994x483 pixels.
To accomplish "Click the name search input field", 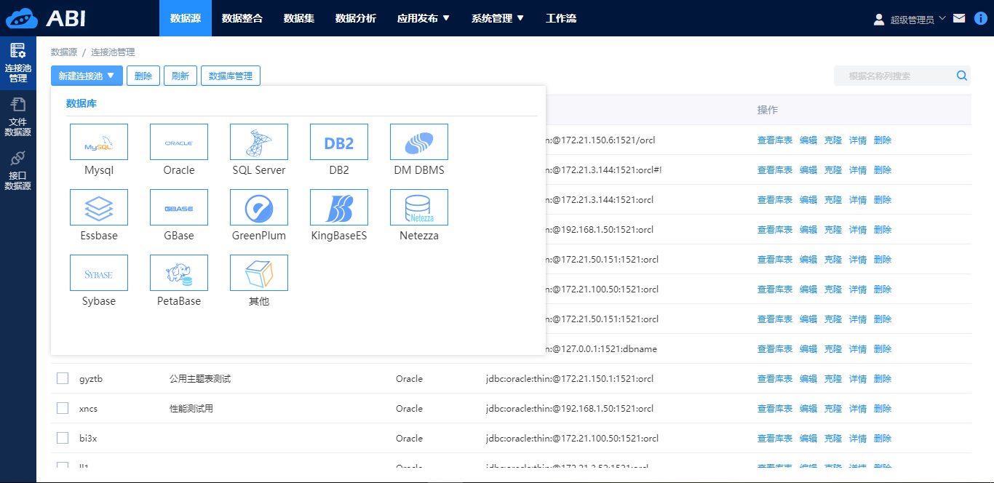I will (x=895, y=75).
